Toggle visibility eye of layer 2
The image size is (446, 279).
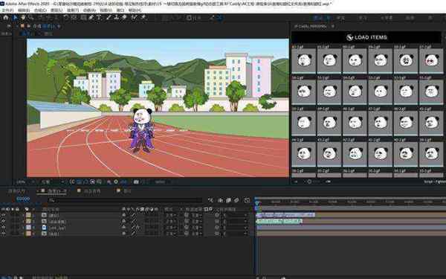coord(4,221)
